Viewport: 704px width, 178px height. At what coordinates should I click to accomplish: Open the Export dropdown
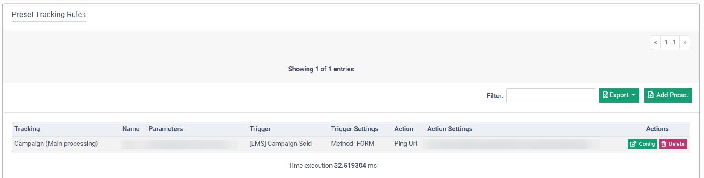619,95
